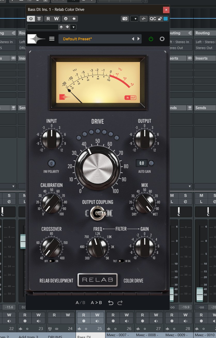Click the INPUT gain knob

click(x=52, y=139)
